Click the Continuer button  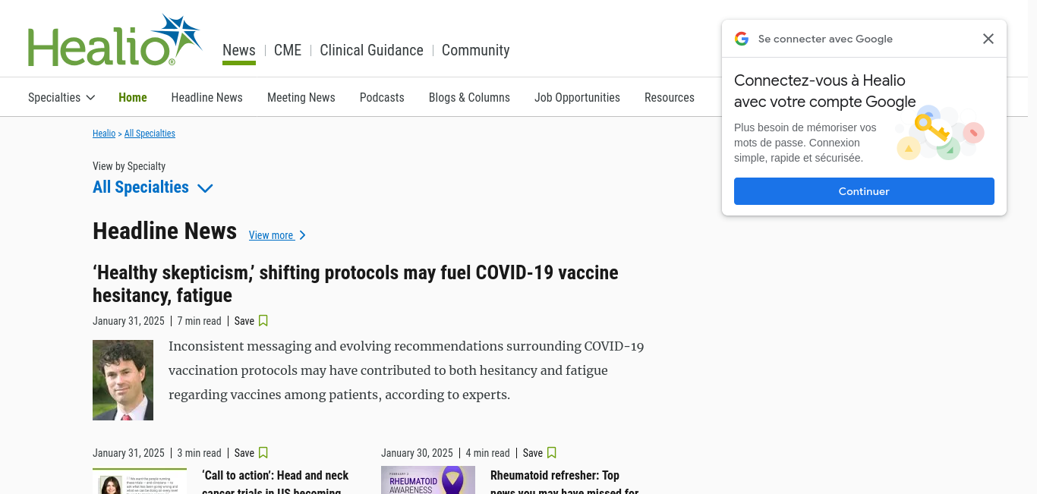coord(864,191)
